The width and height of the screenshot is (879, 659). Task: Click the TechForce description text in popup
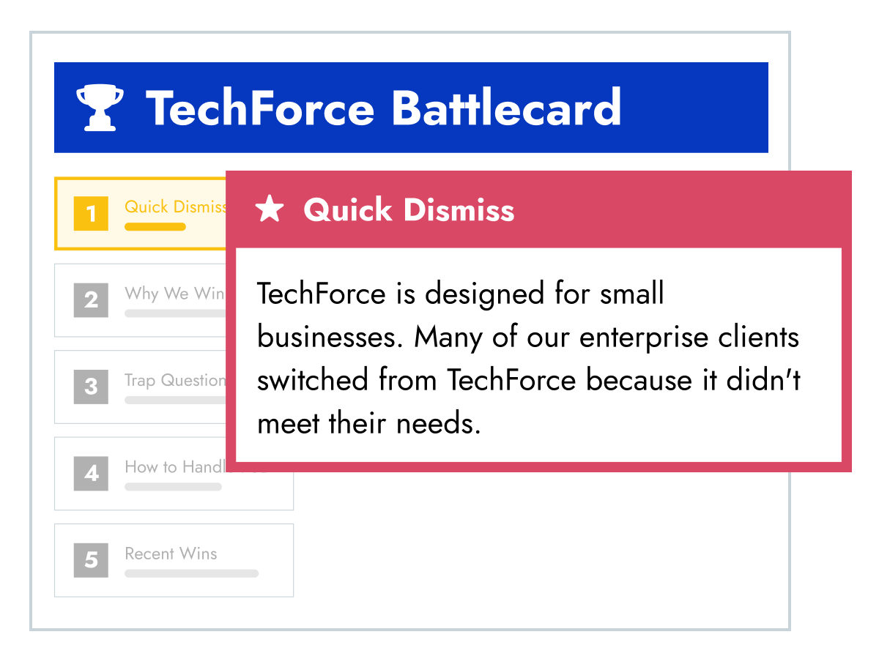[x=528, y=358]
